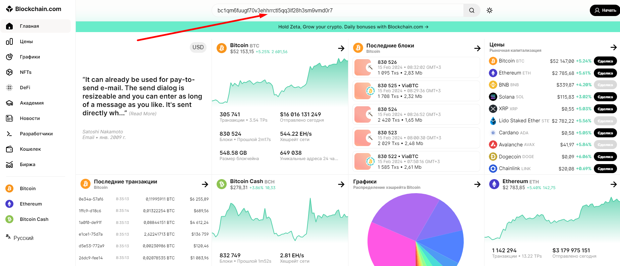Click the search magnifier button

(x=472, y=10)
